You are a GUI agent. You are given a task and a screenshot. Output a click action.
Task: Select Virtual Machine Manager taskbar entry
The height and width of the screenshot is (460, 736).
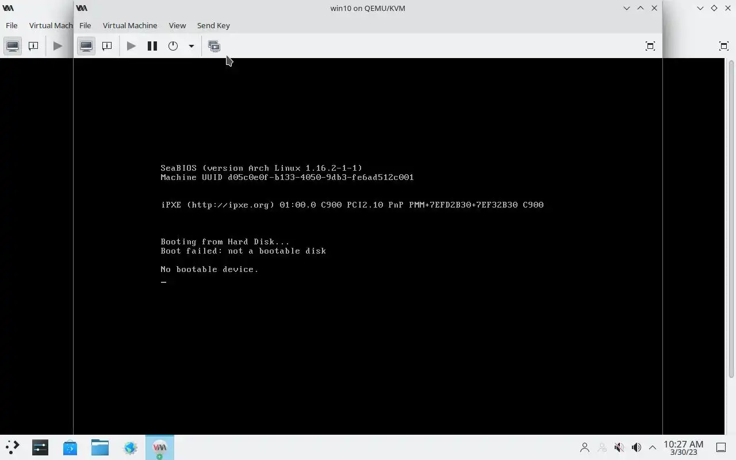pos(160,447)
